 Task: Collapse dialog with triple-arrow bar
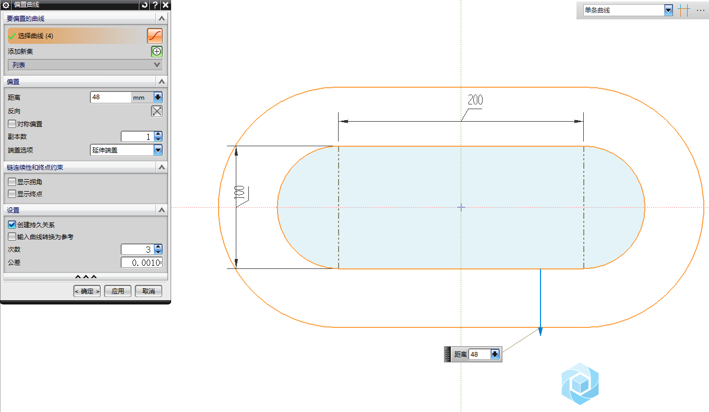tap(86, 277)
